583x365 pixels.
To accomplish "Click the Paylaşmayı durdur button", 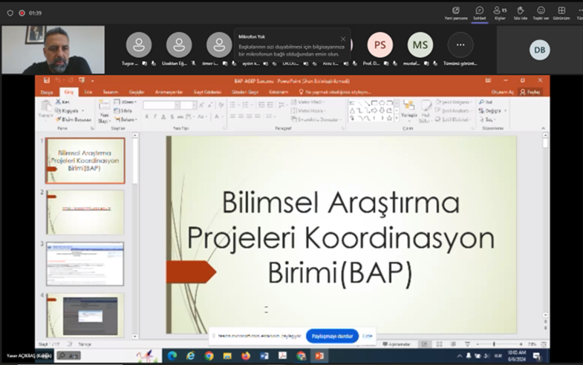I will pos(332,335).
